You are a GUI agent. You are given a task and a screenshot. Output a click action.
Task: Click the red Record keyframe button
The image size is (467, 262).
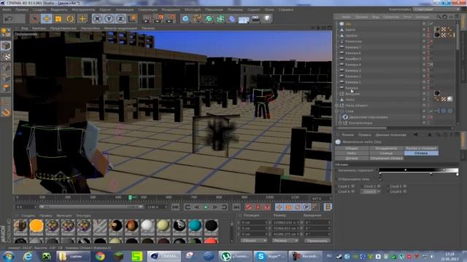point(249,207)
